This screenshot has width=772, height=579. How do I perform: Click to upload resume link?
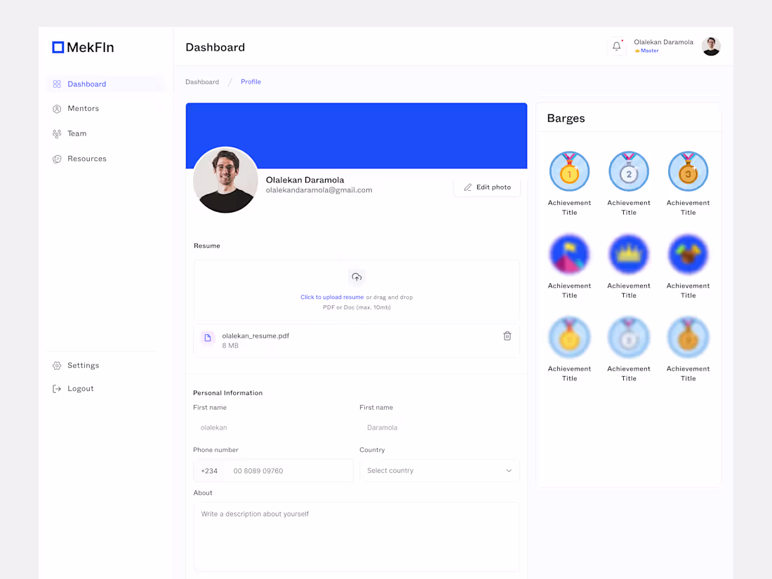(x=332, y=297)
